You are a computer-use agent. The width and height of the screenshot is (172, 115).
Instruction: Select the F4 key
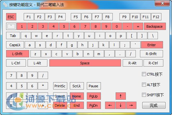[61, 17]
